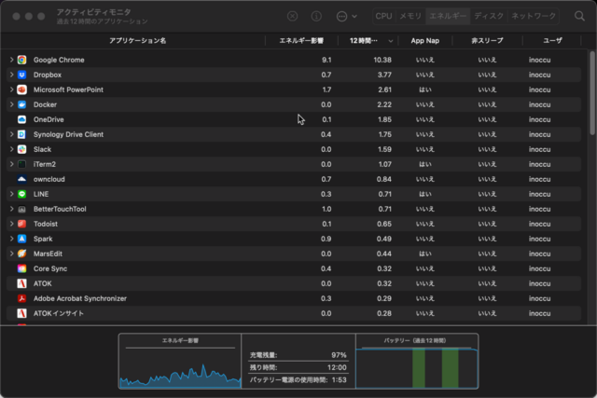Expand the Docker disclosure triangle

pyautogui.click(x=11, y=104)
